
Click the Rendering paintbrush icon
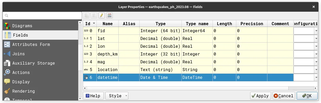(7, 91)
